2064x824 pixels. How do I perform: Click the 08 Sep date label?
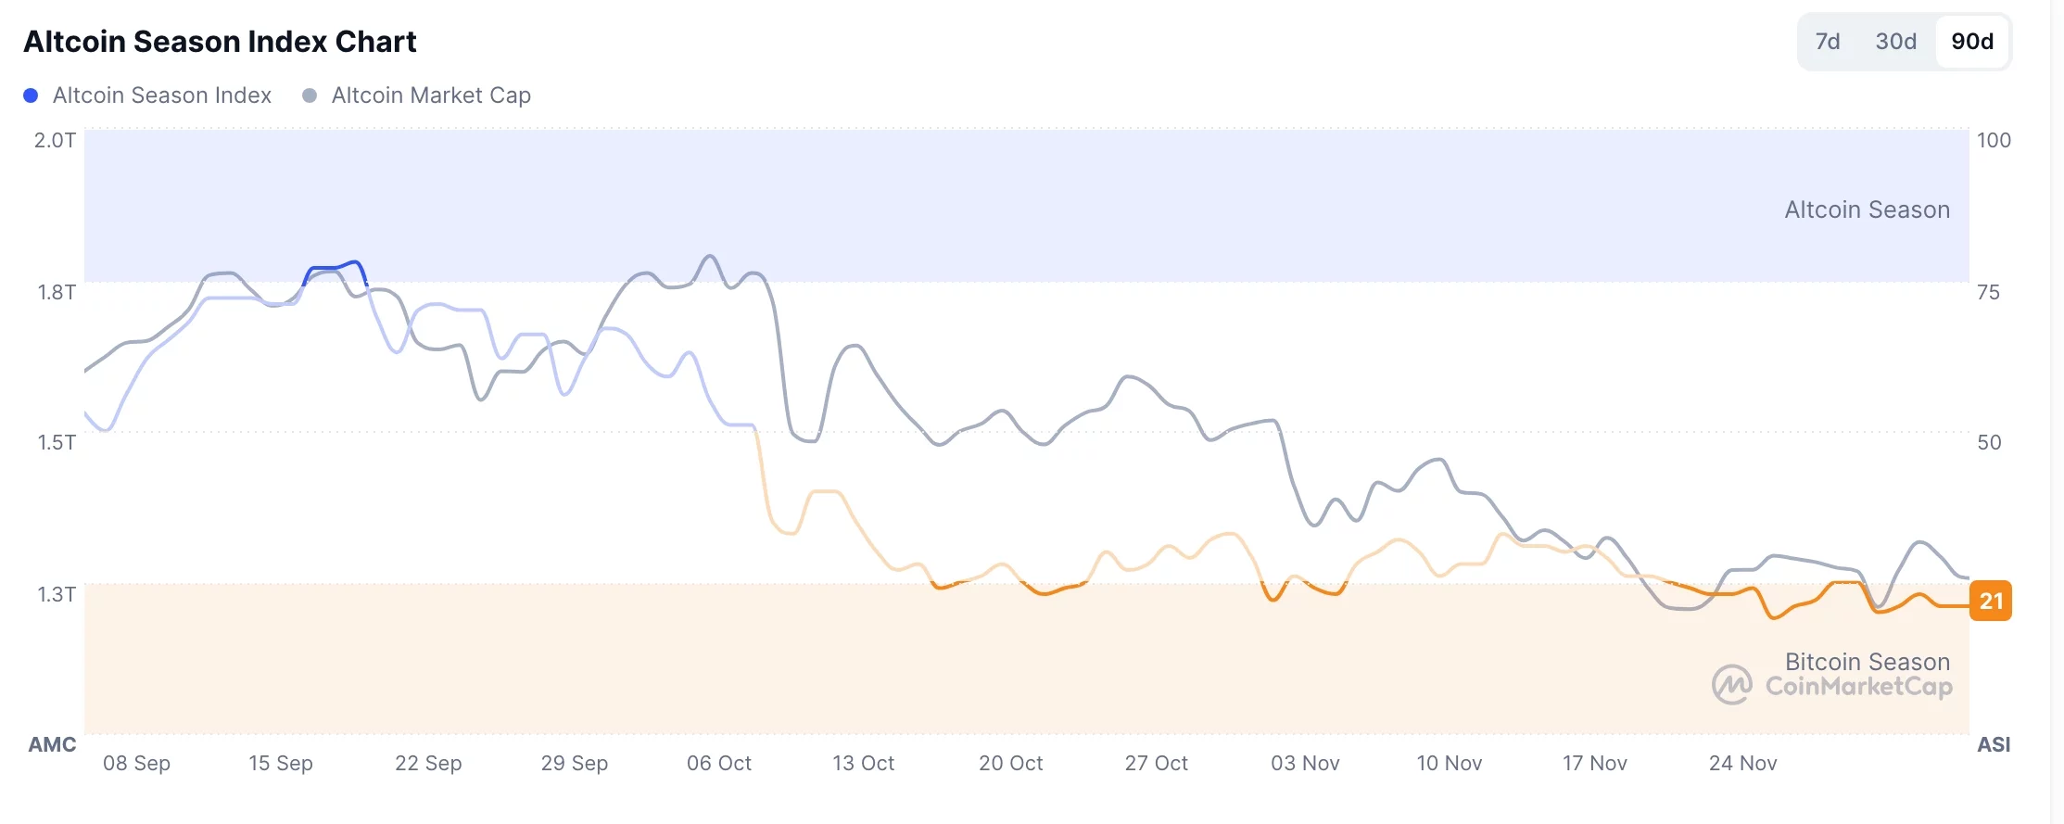(137, 763)
